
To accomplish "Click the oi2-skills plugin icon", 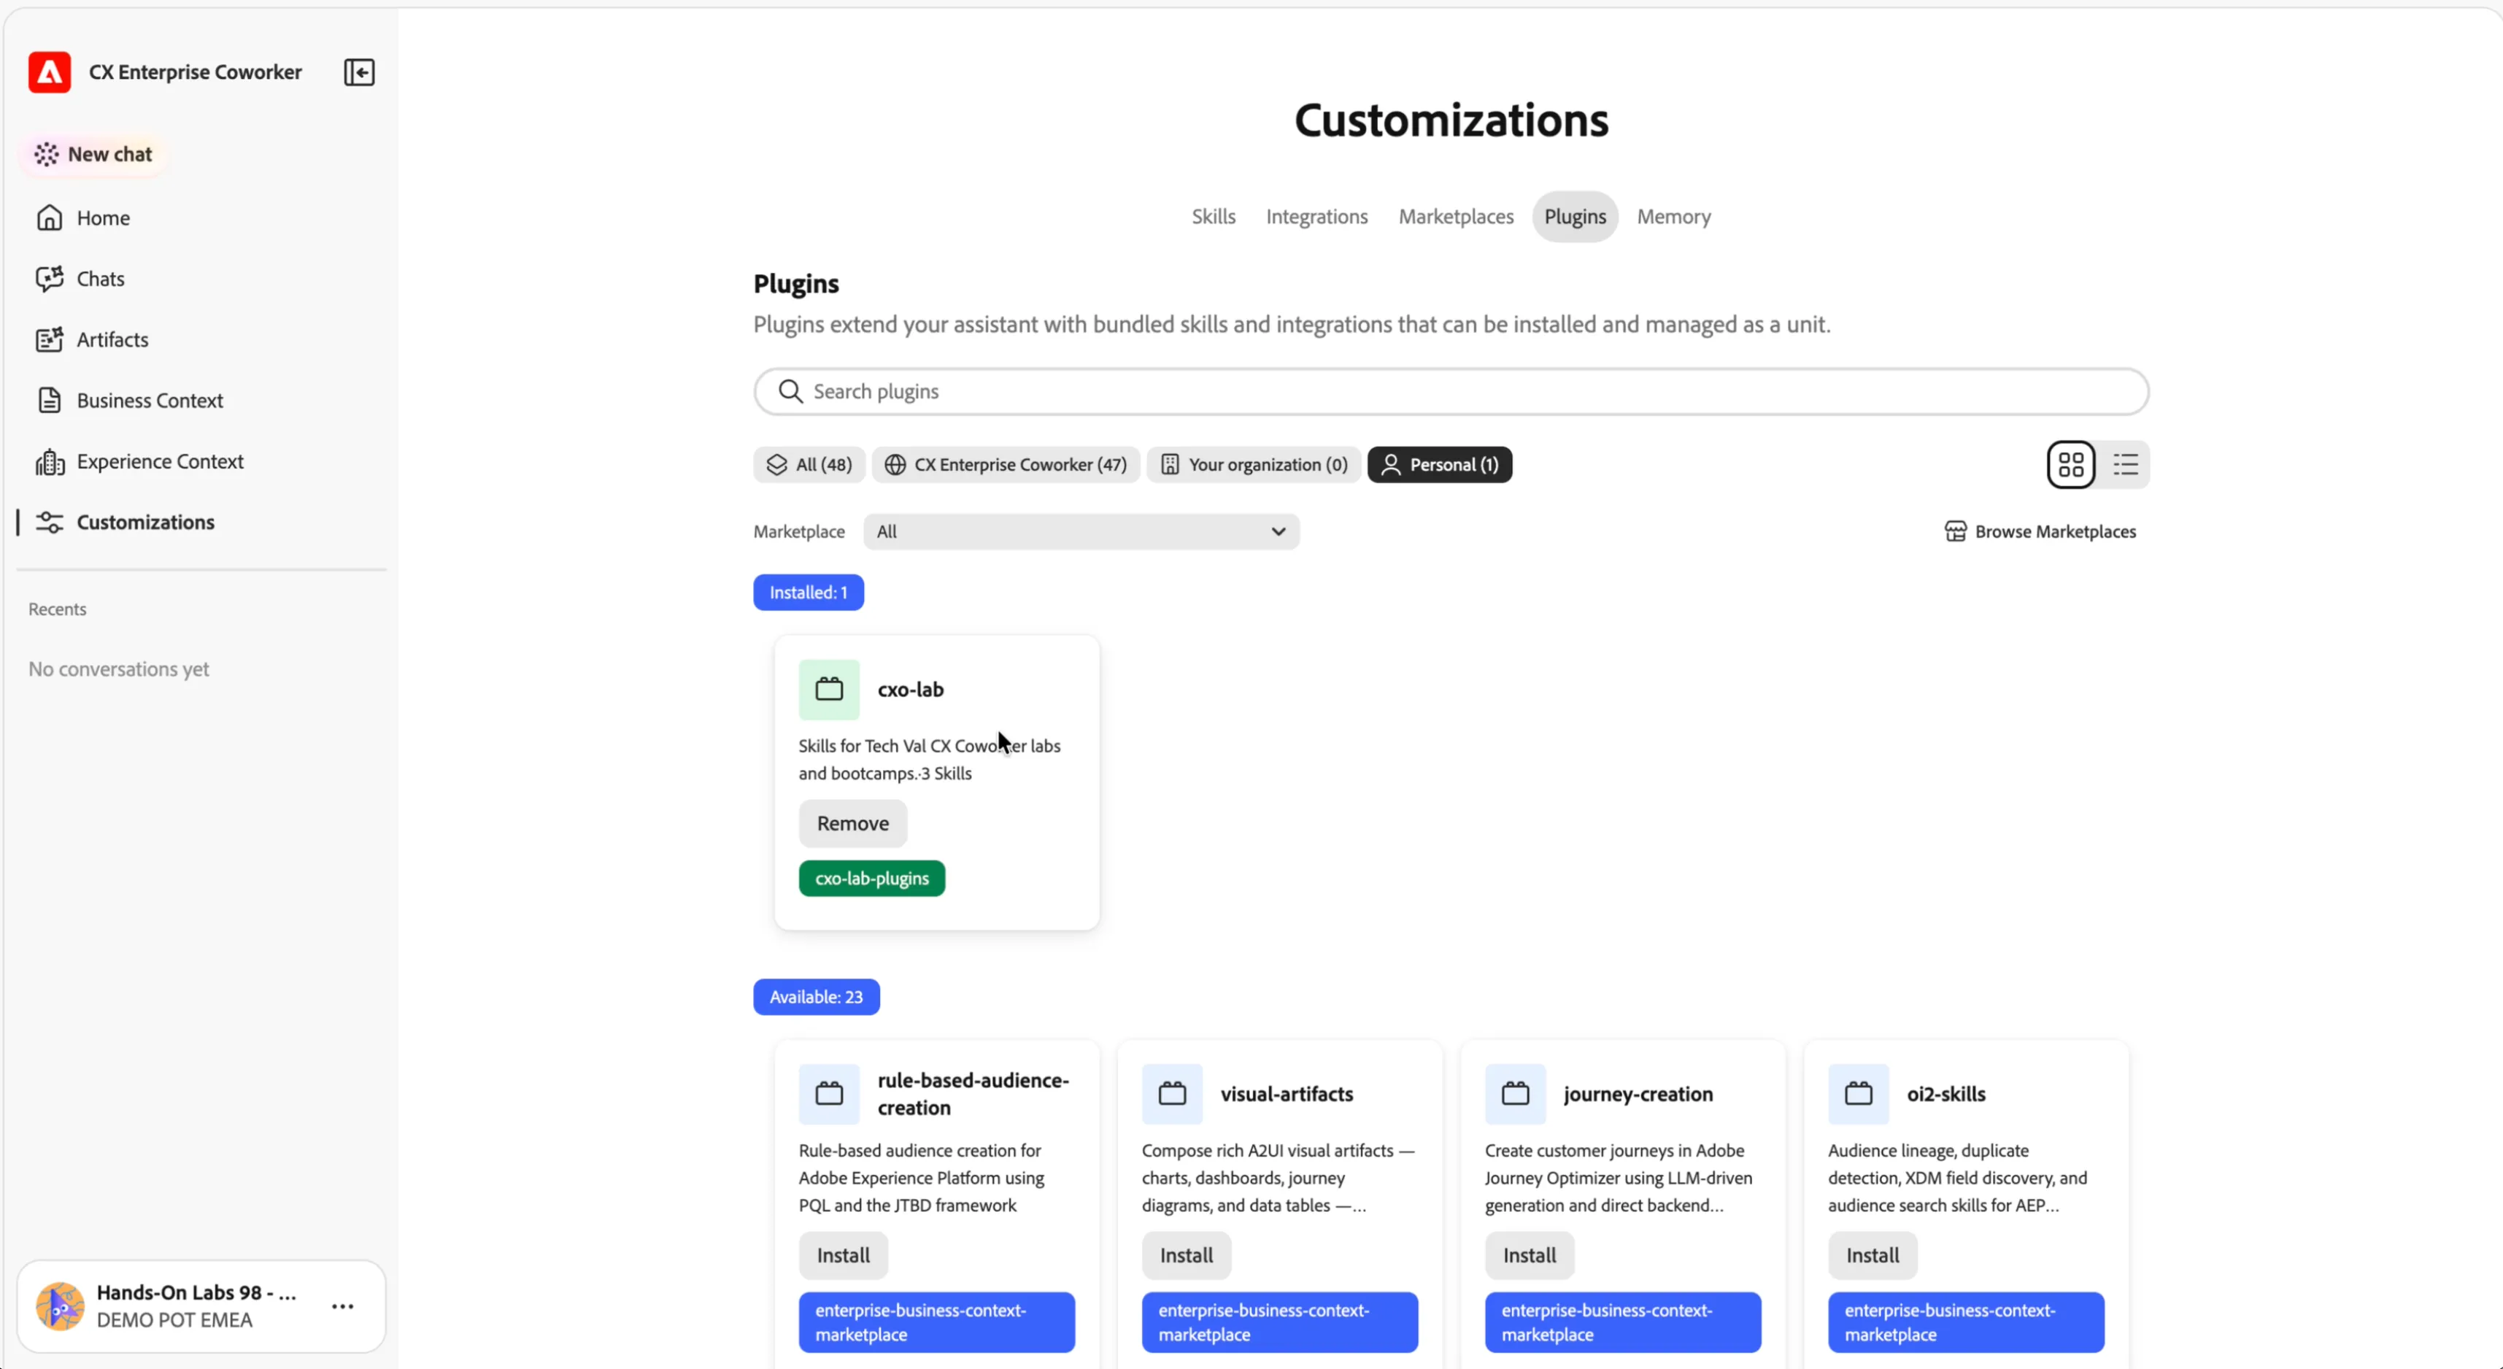I will (1858, 1094).
